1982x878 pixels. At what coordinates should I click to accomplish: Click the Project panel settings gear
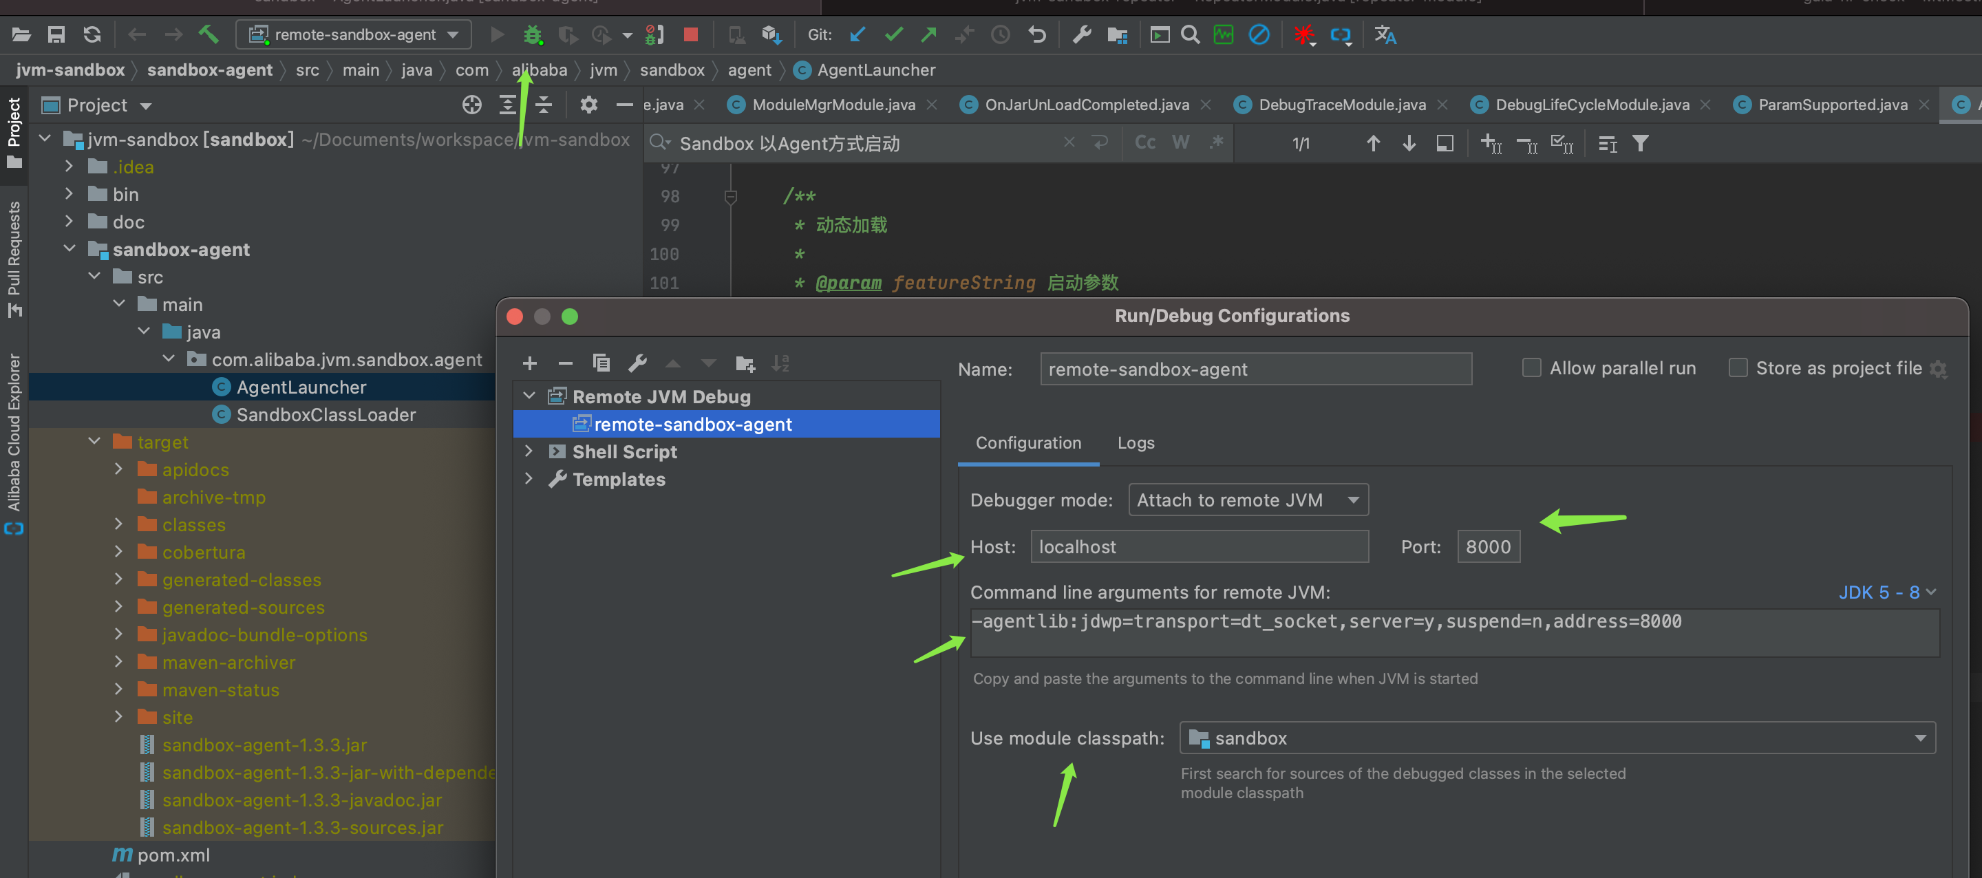pos(588,105)
